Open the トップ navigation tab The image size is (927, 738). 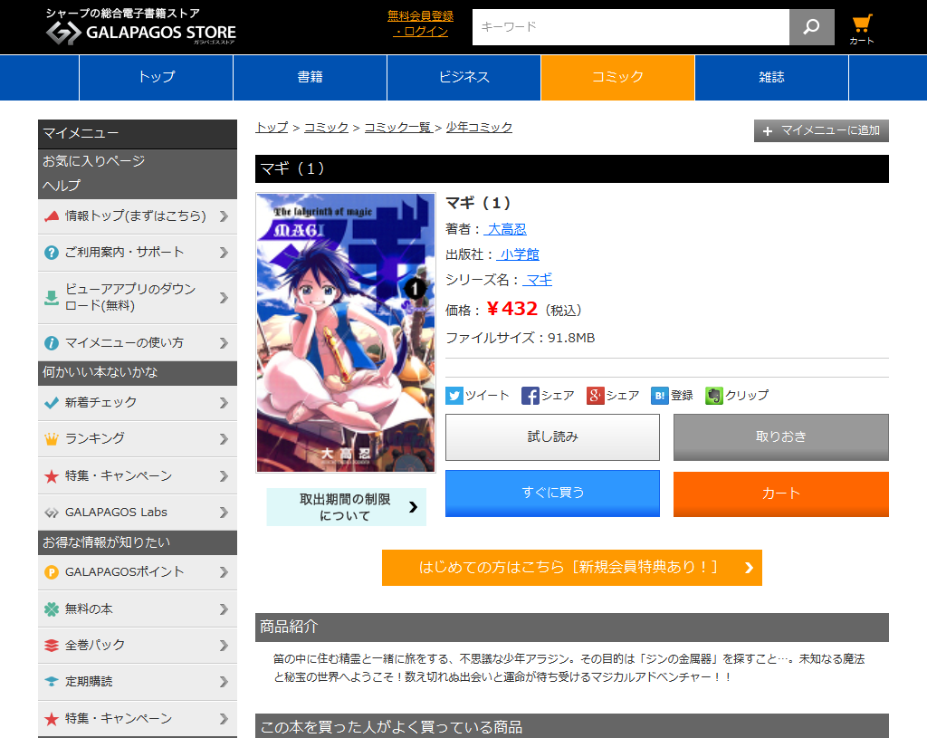click(156, 78)
